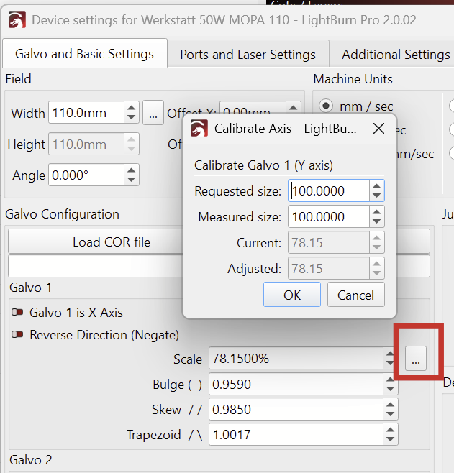Increase the Bulge value
This screenshot has height=473, width=454.
390,379
